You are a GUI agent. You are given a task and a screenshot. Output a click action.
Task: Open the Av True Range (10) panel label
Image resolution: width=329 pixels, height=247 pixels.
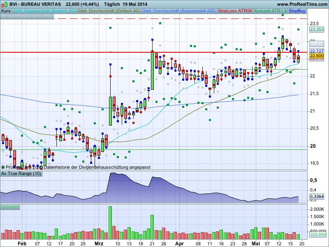[21, 173]
